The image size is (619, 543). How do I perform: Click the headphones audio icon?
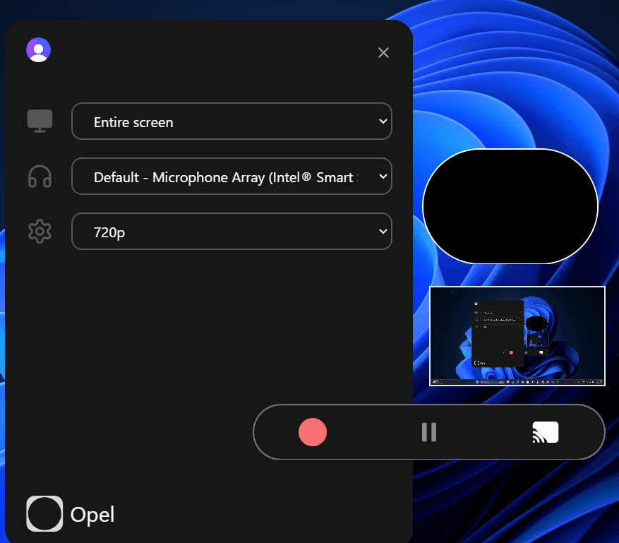point(40,176)
